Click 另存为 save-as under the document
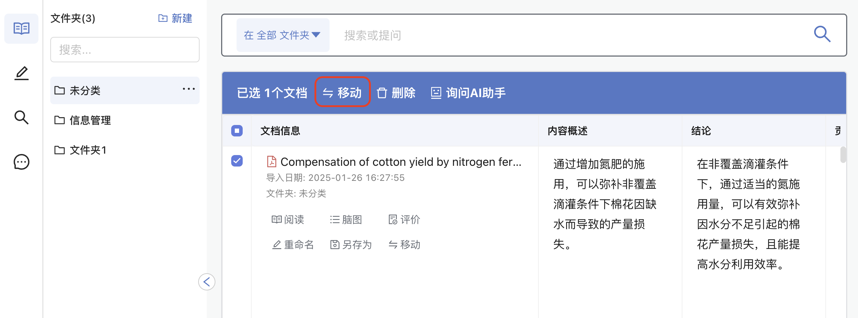The image size is (858, 318). pyautogui.click(x=351, y=245)
